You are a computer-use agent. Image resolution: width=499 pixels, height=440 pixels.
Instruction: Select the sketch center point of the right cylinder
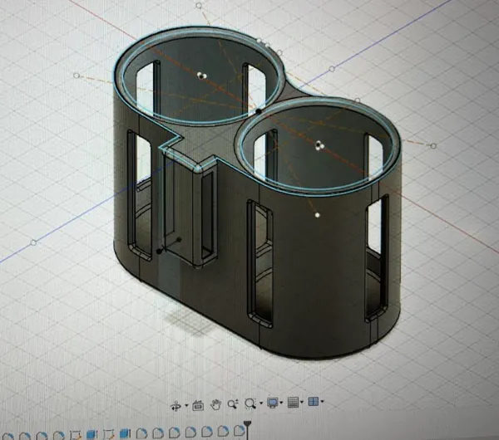click(x=319, y=146)
